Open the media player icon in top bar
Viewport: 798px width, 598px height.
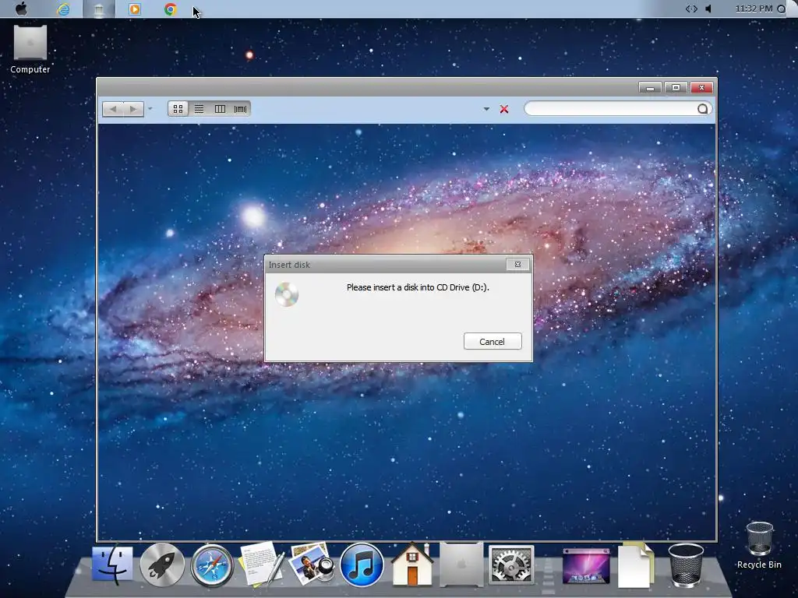[x=135, y=9]
